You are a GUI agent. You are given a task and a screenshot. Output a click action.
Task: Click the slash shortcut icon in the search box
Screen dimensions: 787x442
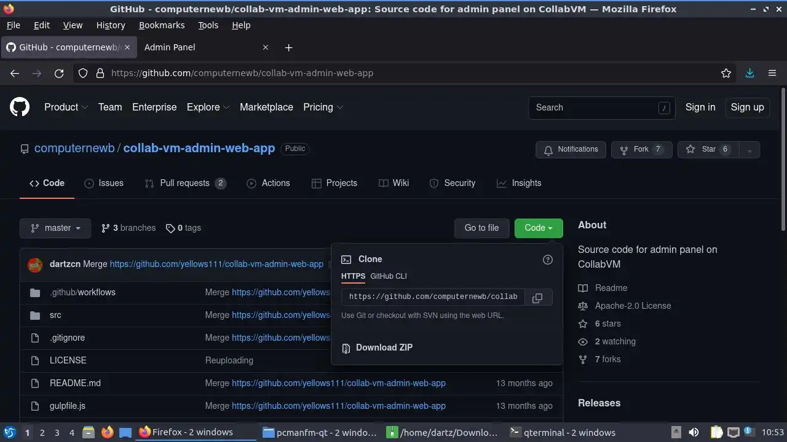[664, 108]
